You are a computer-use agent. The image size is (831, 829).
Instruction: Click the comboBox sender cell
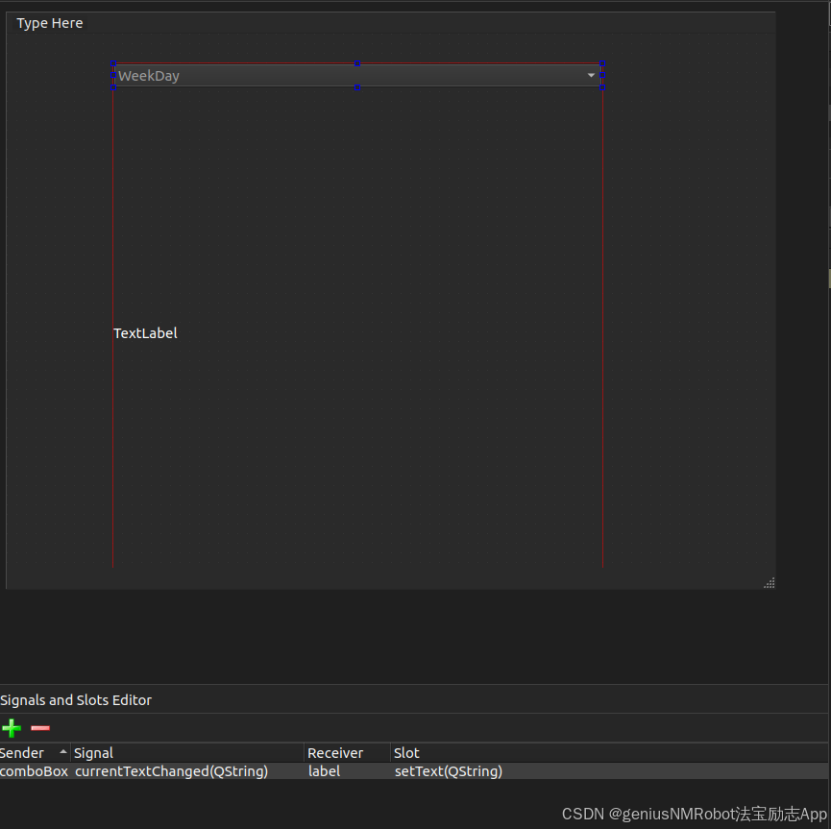pos(35,770)
